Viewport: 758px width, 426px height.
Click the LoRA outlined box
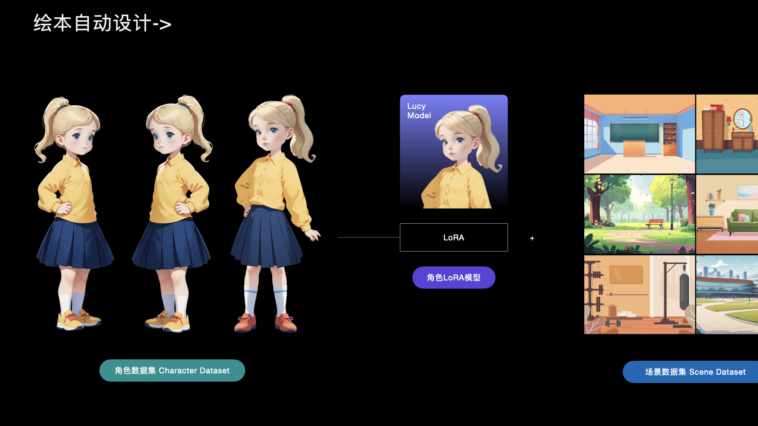[x=454, y=237]
